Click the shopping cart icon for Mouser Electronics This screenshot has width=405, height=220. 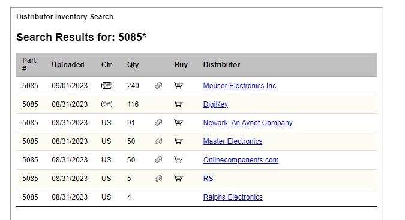[x=178, y=85]
